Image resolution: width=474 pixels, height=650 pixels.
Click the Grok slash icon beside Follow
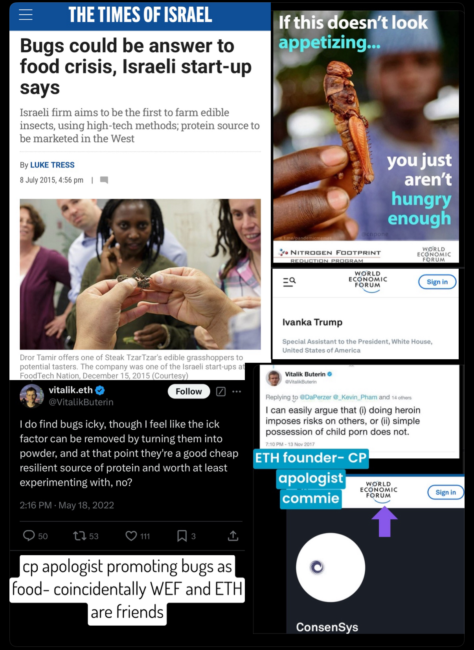221,391
